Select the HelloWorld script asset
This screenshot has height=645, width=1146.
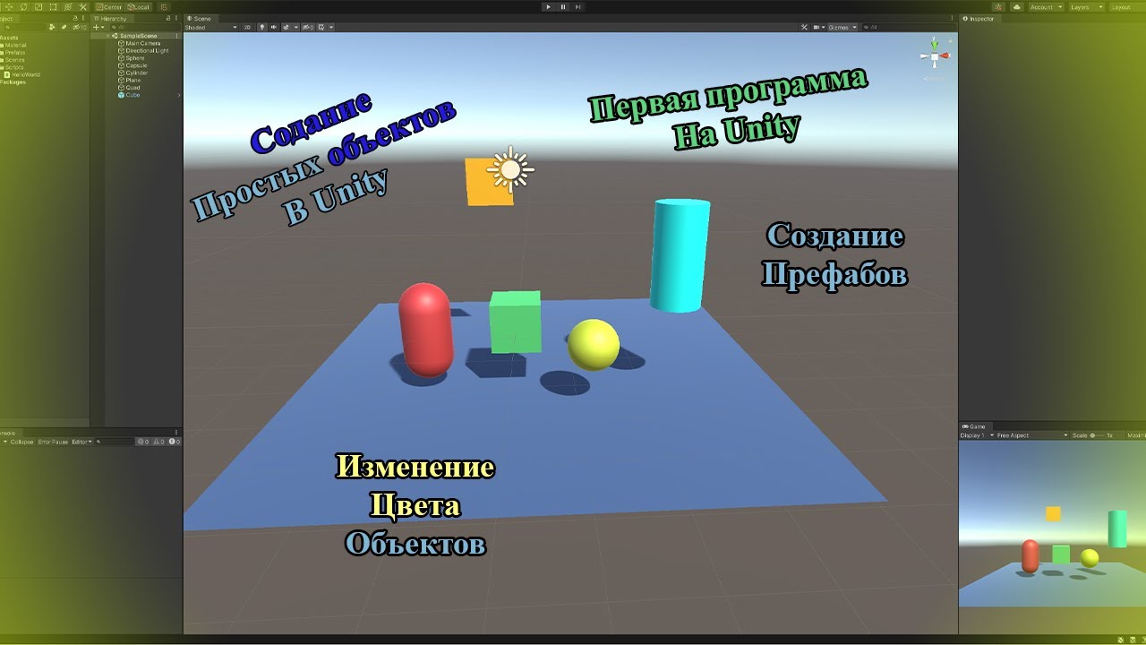pyautogui.click(x=23, y=74)
